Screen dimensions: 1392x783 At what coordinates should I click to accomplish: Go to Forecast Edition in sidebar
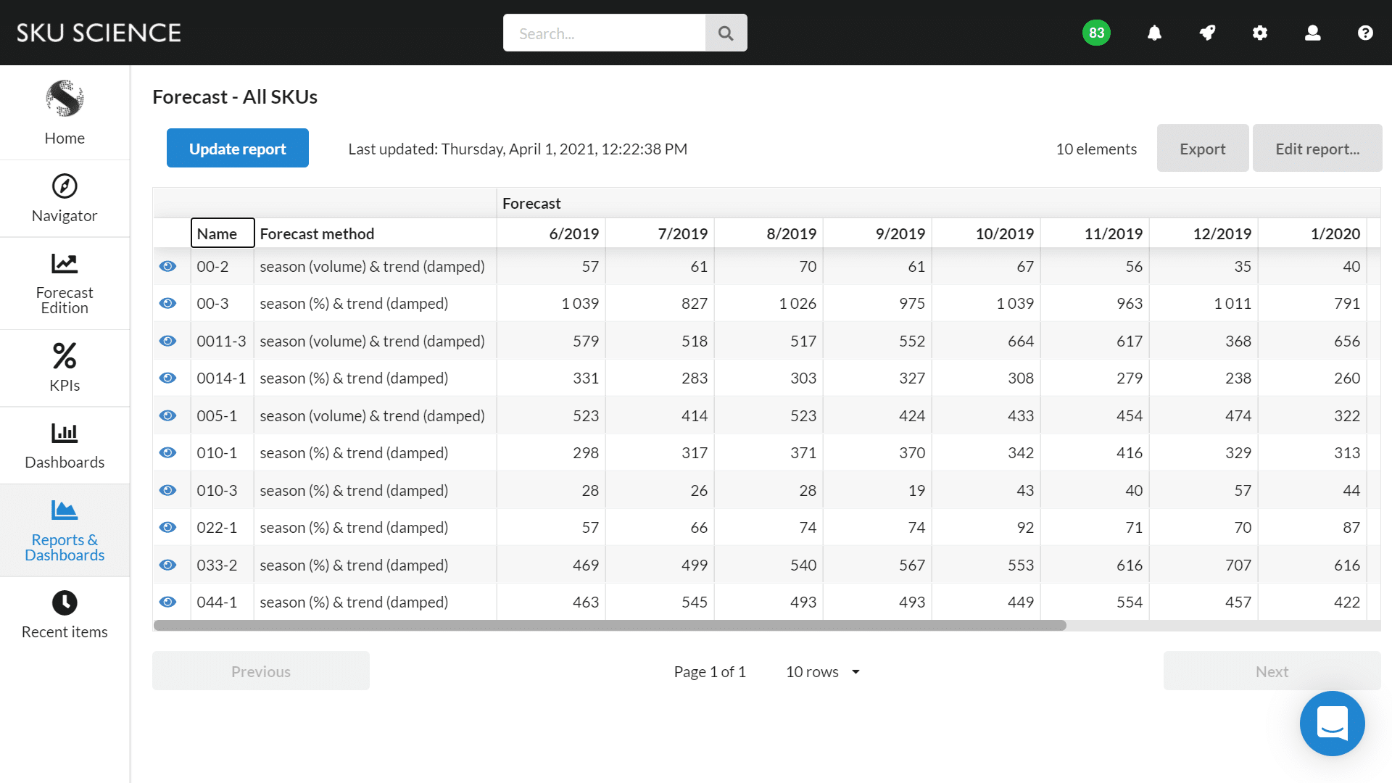[65, 283]
